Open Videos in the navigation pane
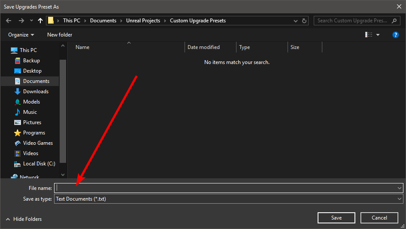406x229 pixels. (x=30, y=153)
